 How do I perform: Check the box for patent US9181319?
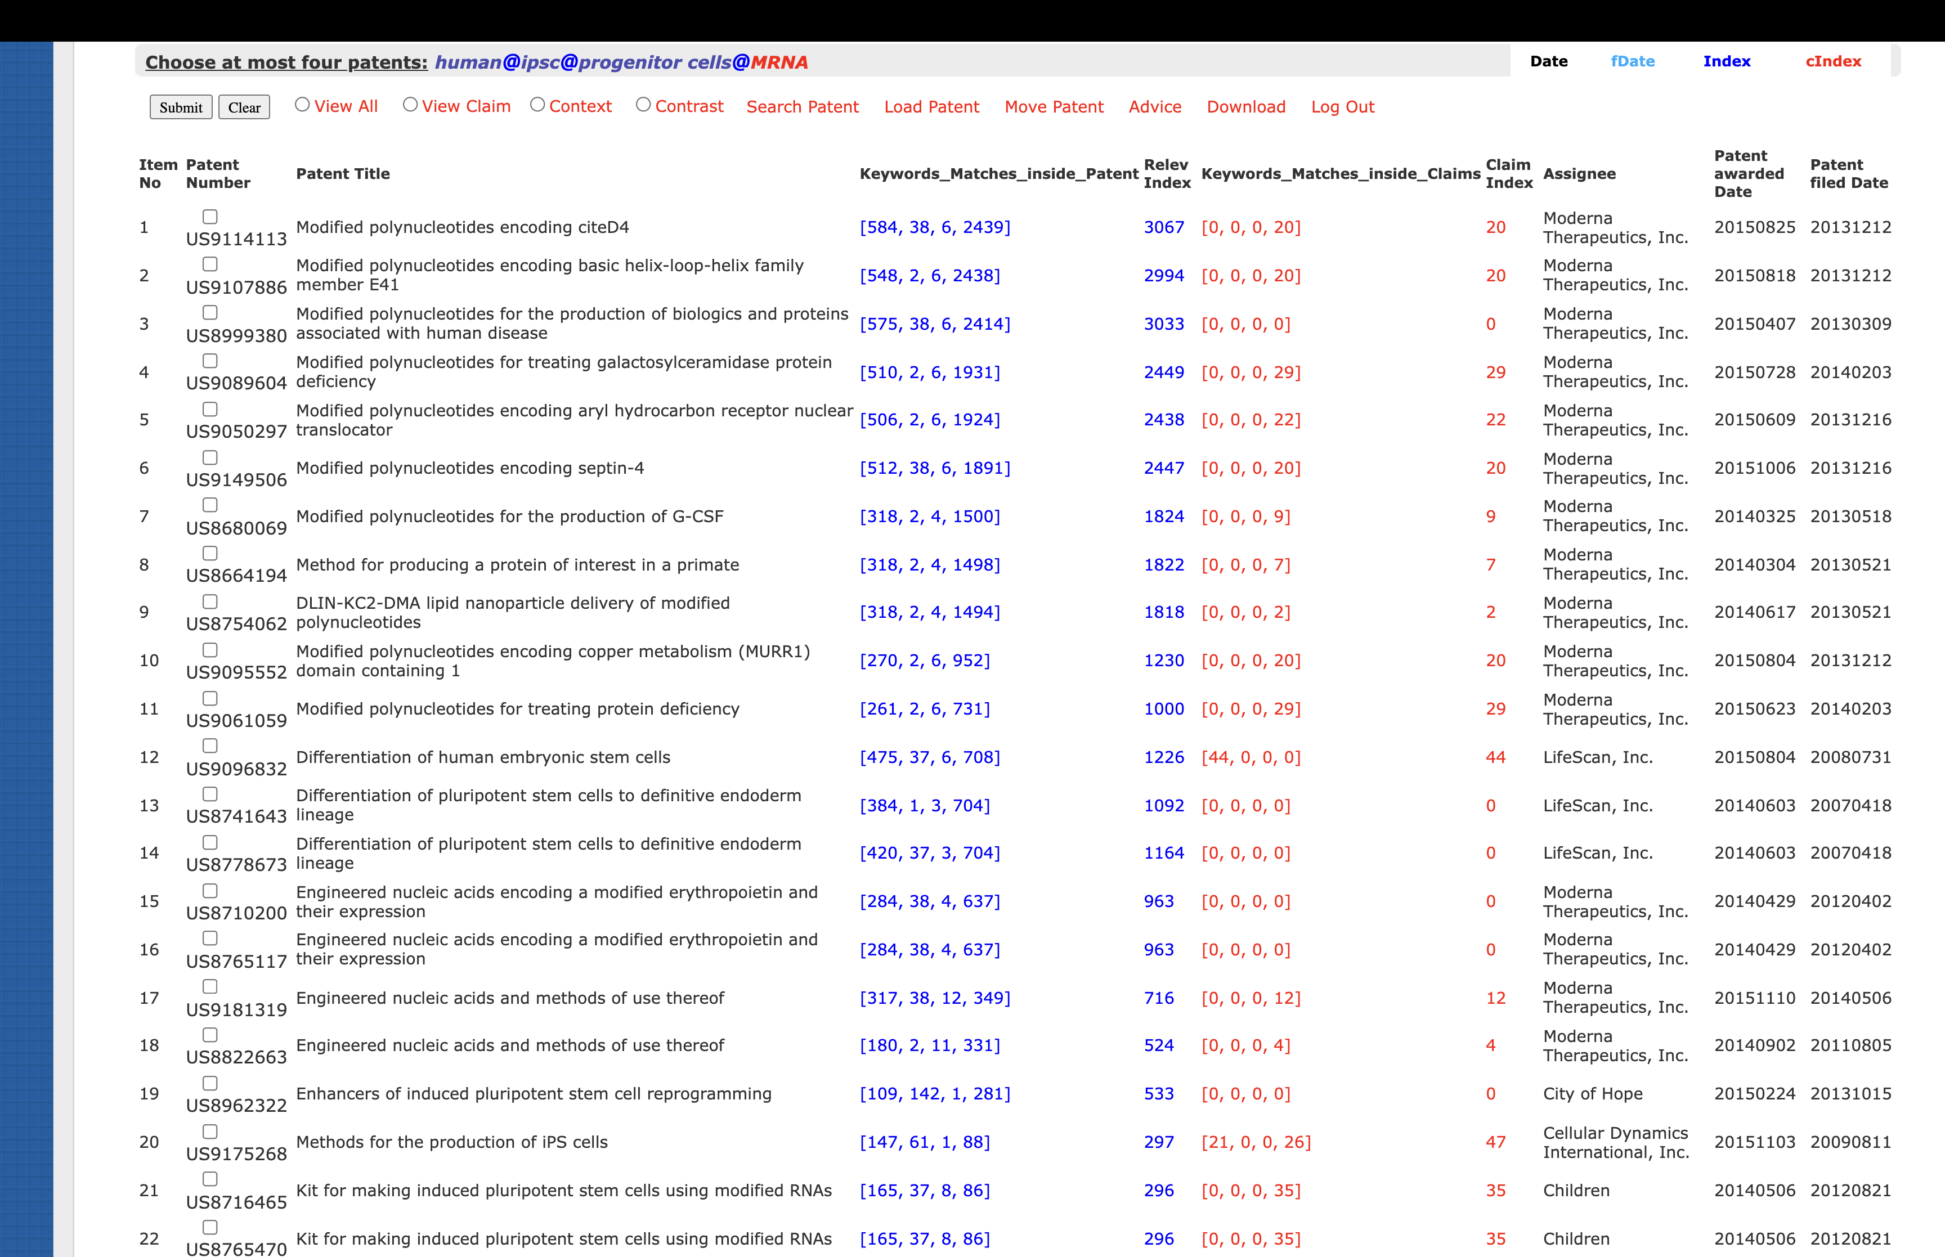point(210,987)
